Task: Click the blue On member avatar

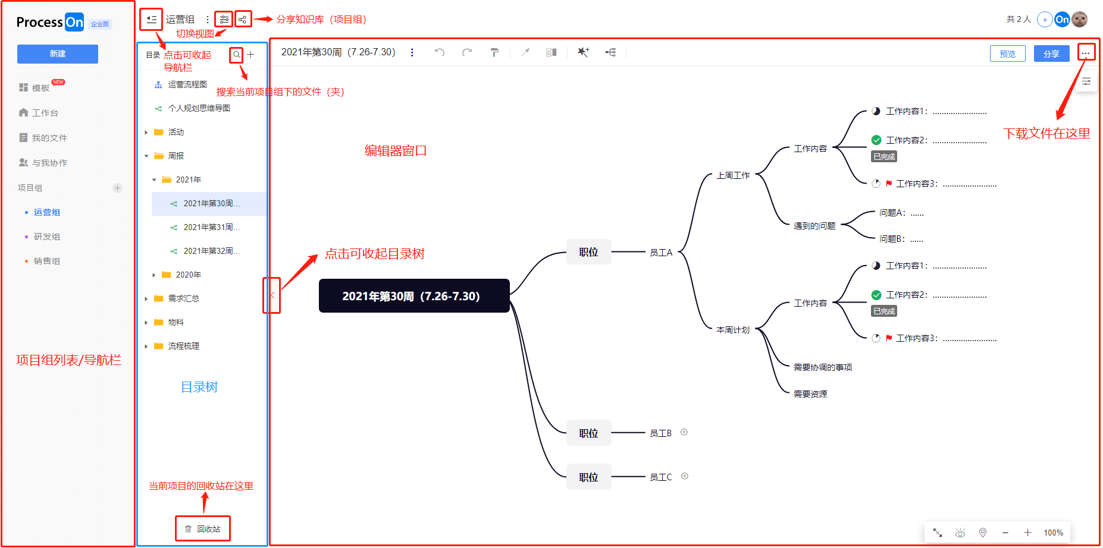Action: [x=1063, y=20]
